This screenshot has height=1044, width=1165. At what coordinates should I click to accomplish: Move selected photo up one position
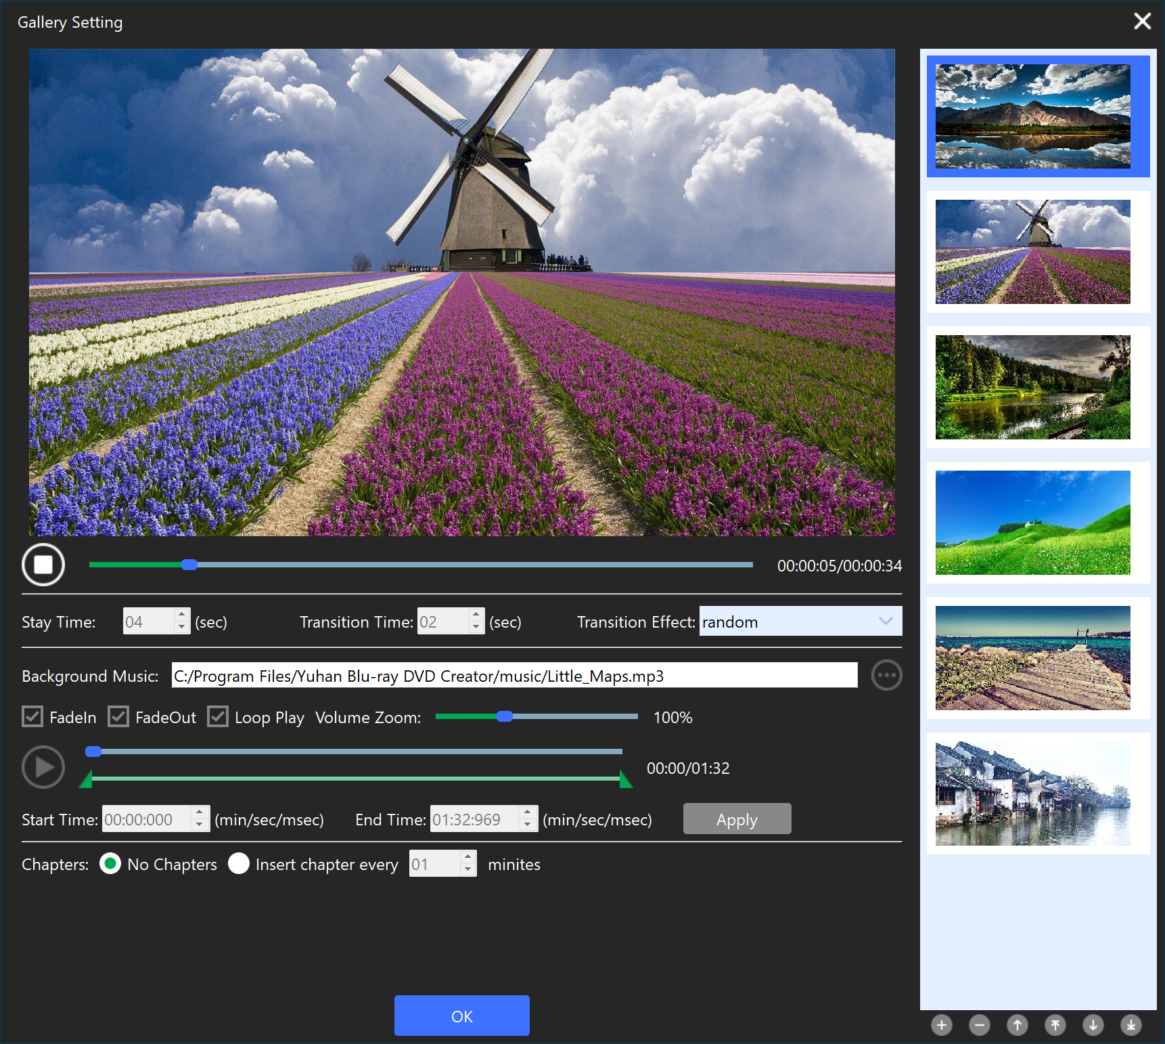coord(1017,1025)
